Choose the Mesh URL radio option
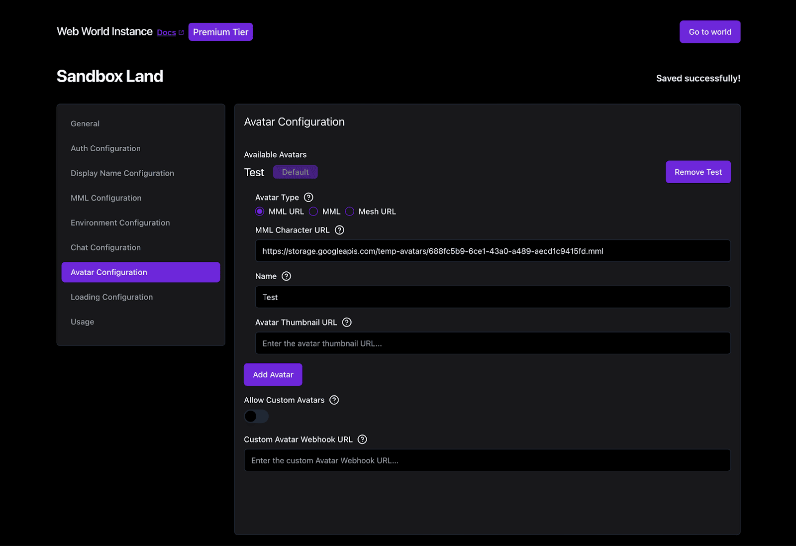The height and width of the screenshot is (546, 796). point(350,212)
